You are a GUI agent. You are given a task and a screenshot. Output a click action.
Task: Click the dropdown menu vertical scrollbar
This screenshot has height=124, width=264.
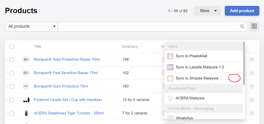click(x=244, y=63)
